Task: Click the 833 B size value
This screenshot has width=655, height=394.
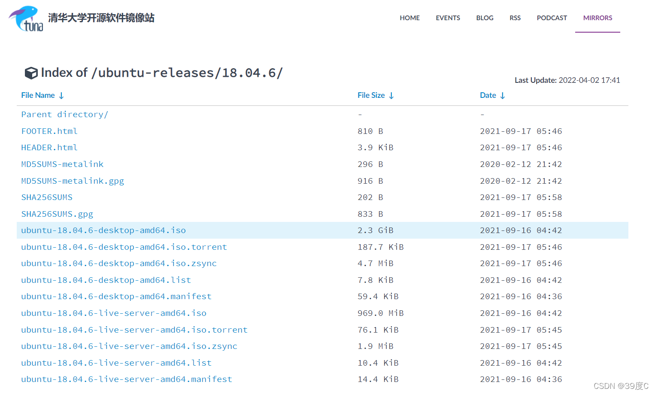Action: (370, 214)
